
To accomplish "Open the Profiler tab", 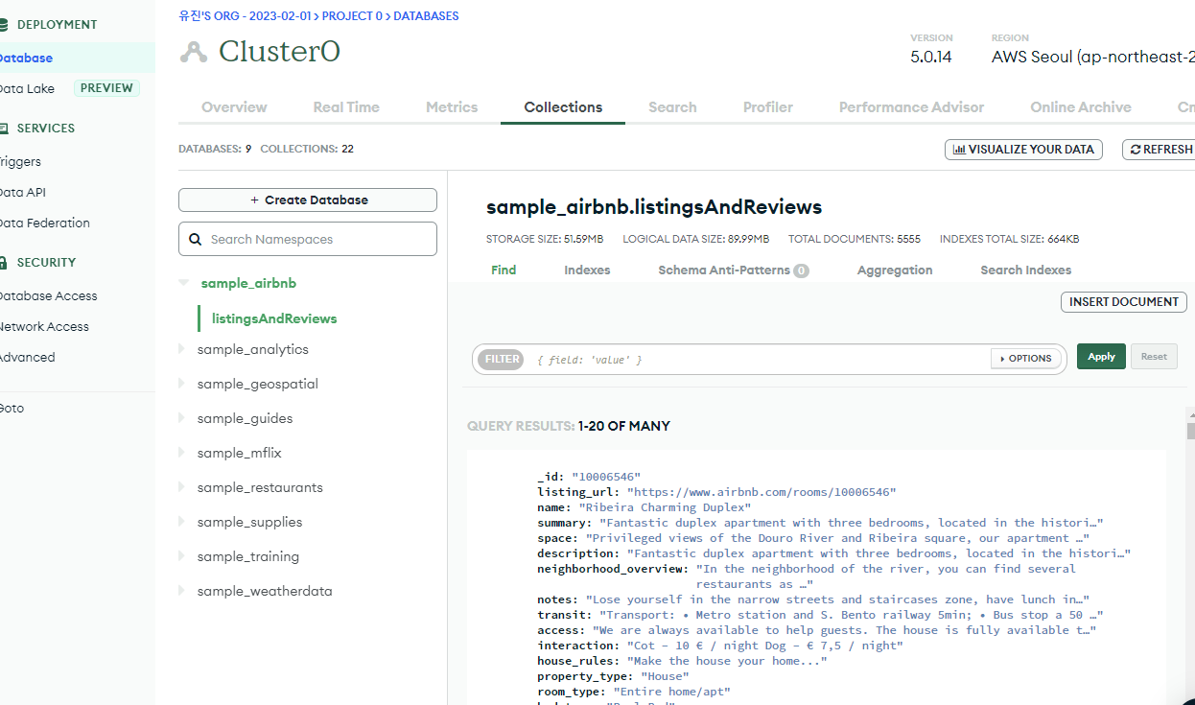I will pos(768,107).
